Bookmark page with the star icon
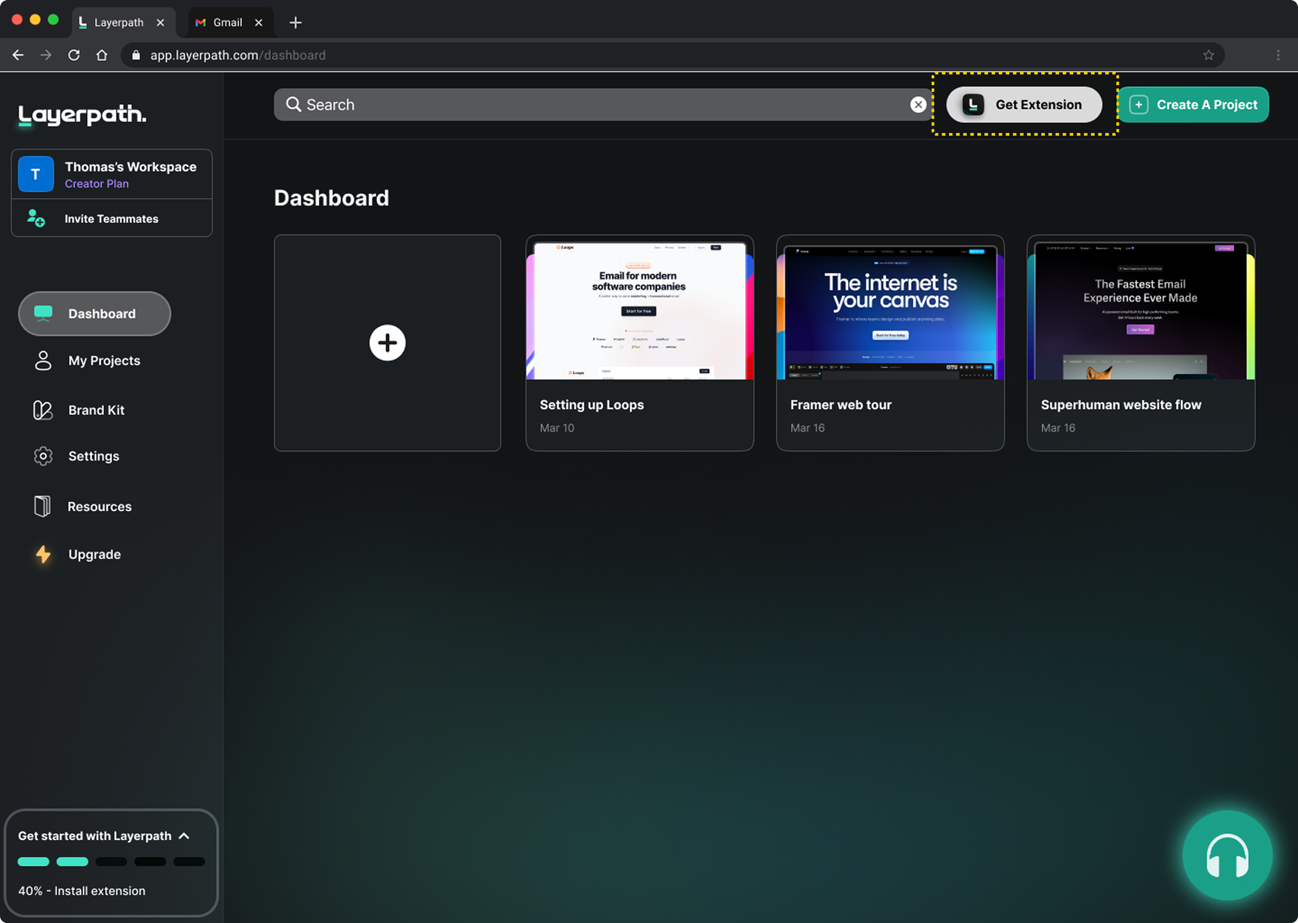The image size is (1298, 923). pyautogui.click(x=1208, y=55)
